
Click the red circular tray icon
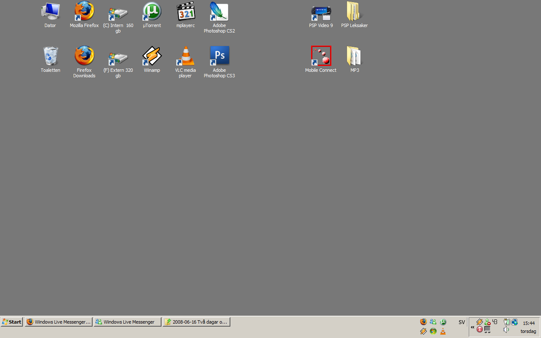point(480,330)
